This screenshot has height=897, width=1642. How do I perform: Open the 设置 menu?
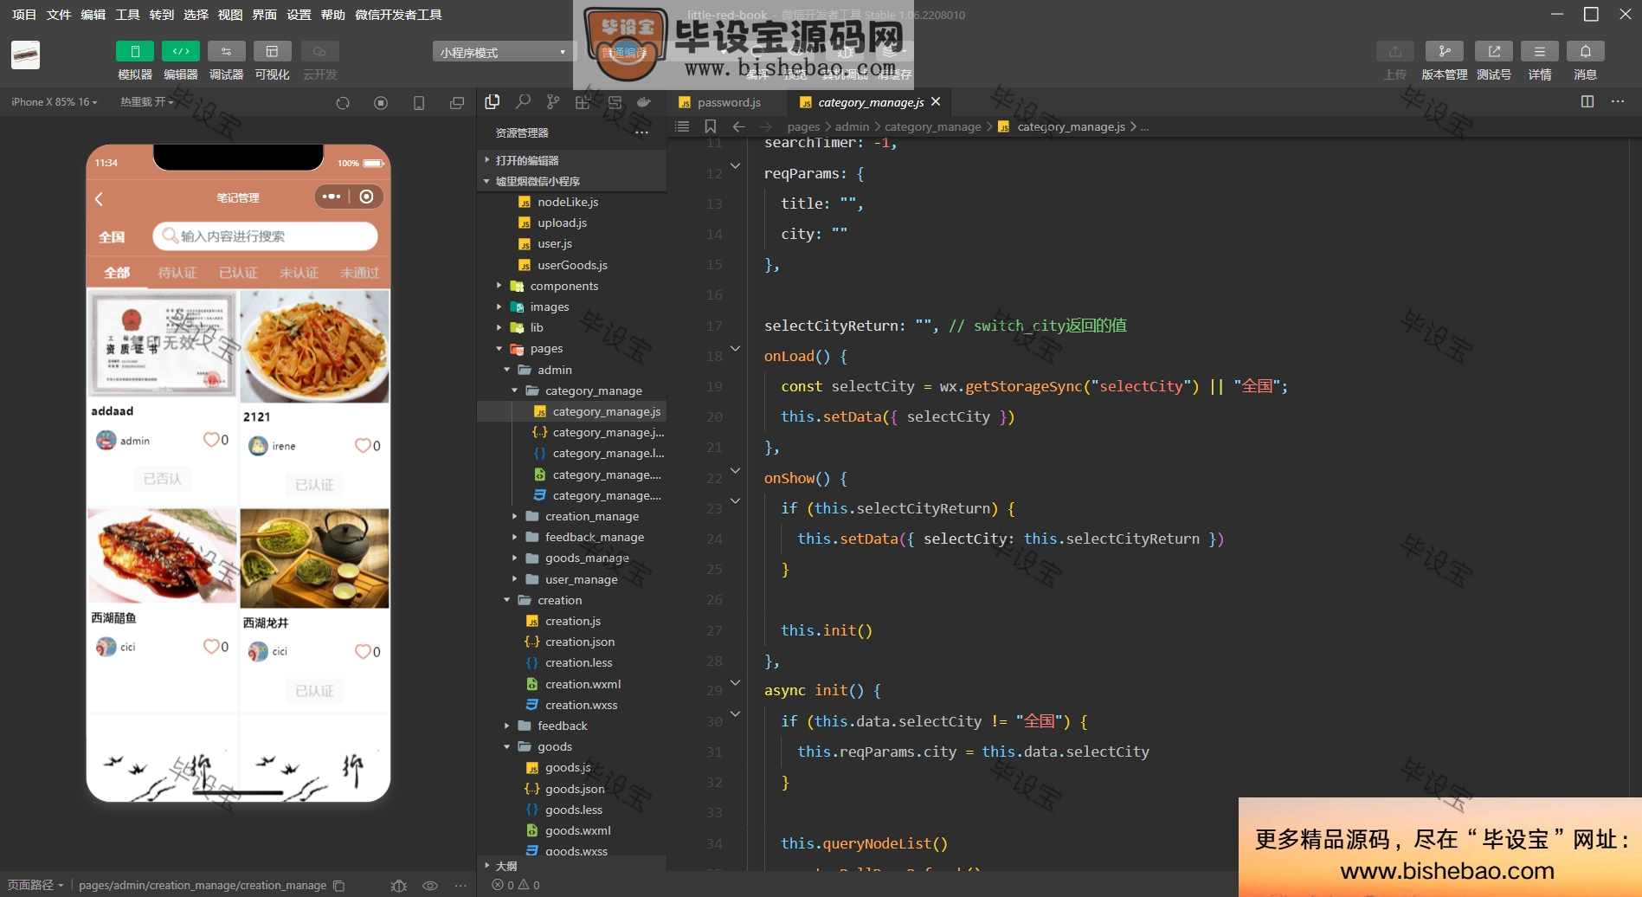(299, 15)
